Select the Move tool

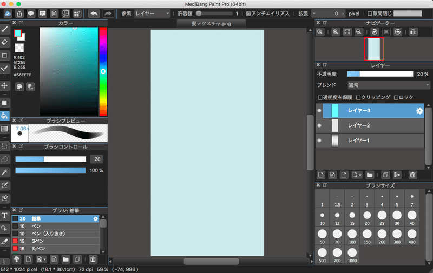(x=5, y=85)
